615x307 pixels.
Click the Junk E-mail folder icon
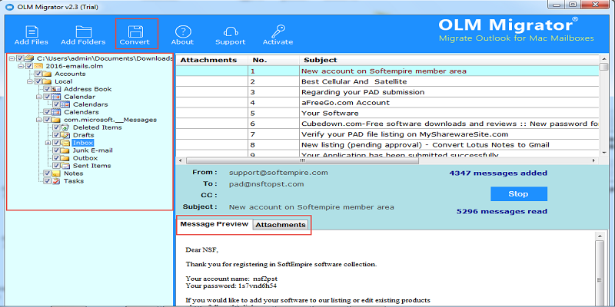tap(66, 150)
